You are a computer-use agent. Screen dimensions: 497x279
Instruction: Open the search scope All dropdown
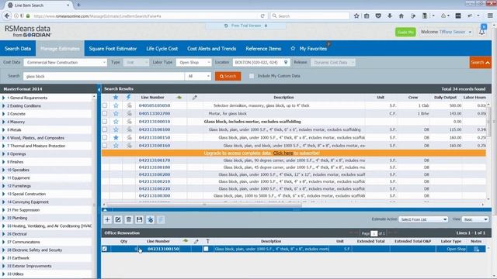click(x=198, y=76)
